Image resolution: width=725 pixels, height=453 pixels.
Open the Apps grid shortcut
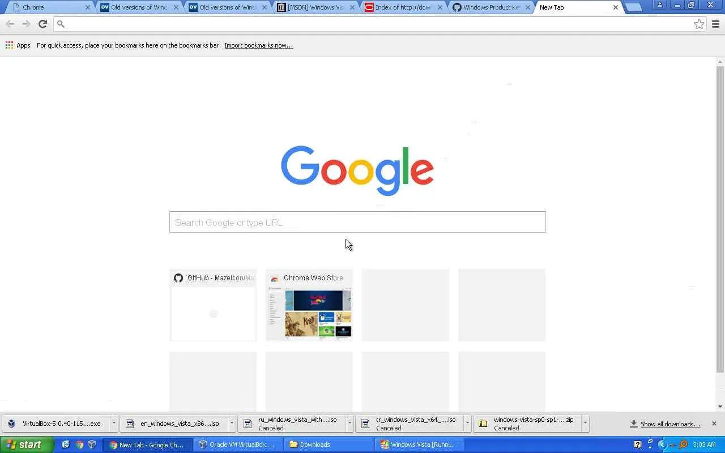(9, 45)
